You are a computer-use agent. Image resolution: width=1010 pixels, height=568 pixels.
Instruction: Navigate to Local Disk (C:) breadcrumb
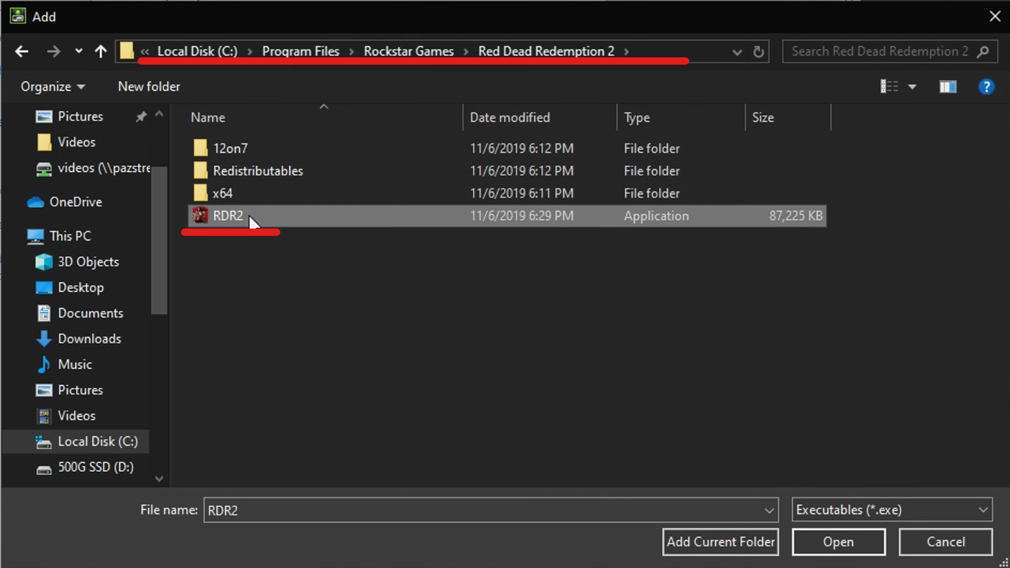197,51
